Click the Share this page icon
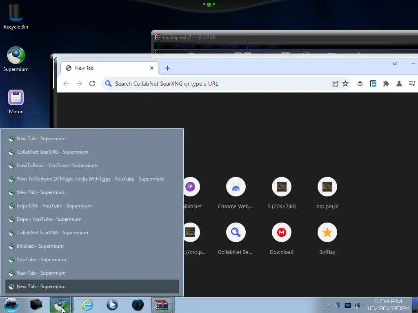Screen dimensions: 418x313 (x=335, y=84)
